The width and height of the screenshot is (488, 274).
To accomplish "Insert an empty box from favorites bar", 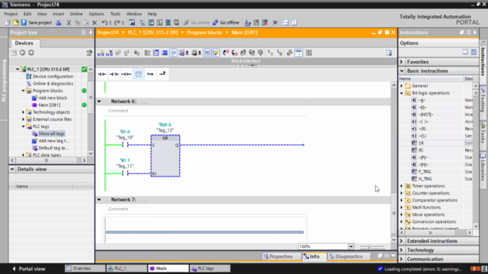I will 138,75.
